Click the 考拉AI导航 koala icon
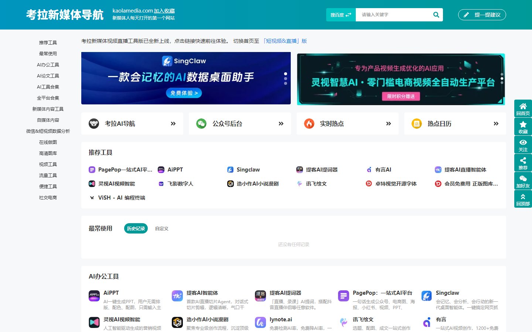Viewport: 532px width, 332px height. tap(94, 124)
